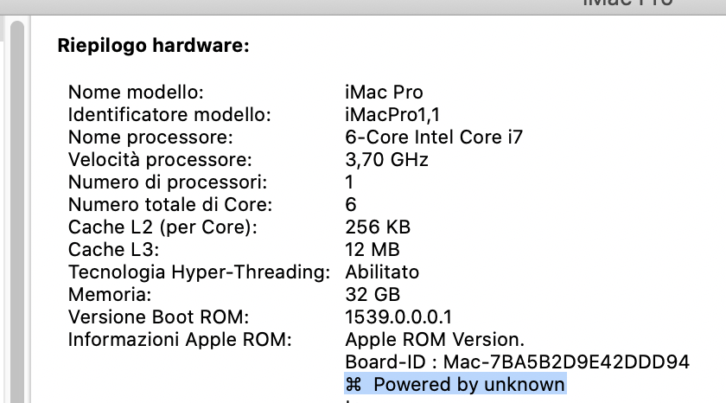Select the 'Nome modello:' label

[136, 93]
